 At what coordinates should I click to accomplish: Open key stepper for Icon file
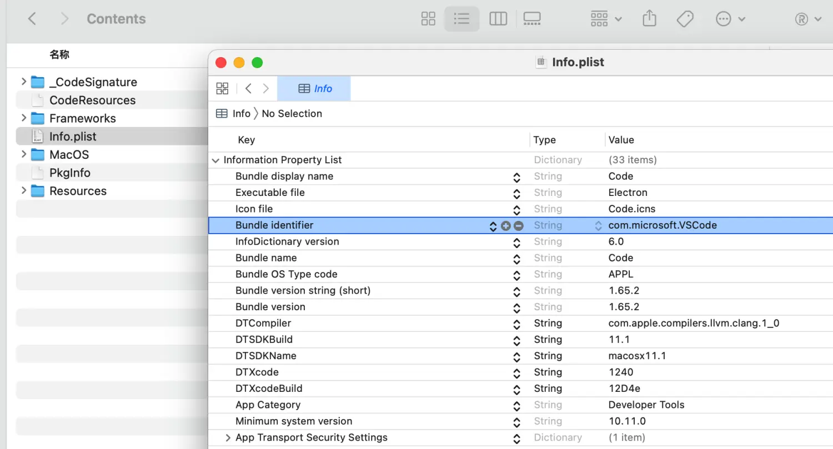point(516,210)
